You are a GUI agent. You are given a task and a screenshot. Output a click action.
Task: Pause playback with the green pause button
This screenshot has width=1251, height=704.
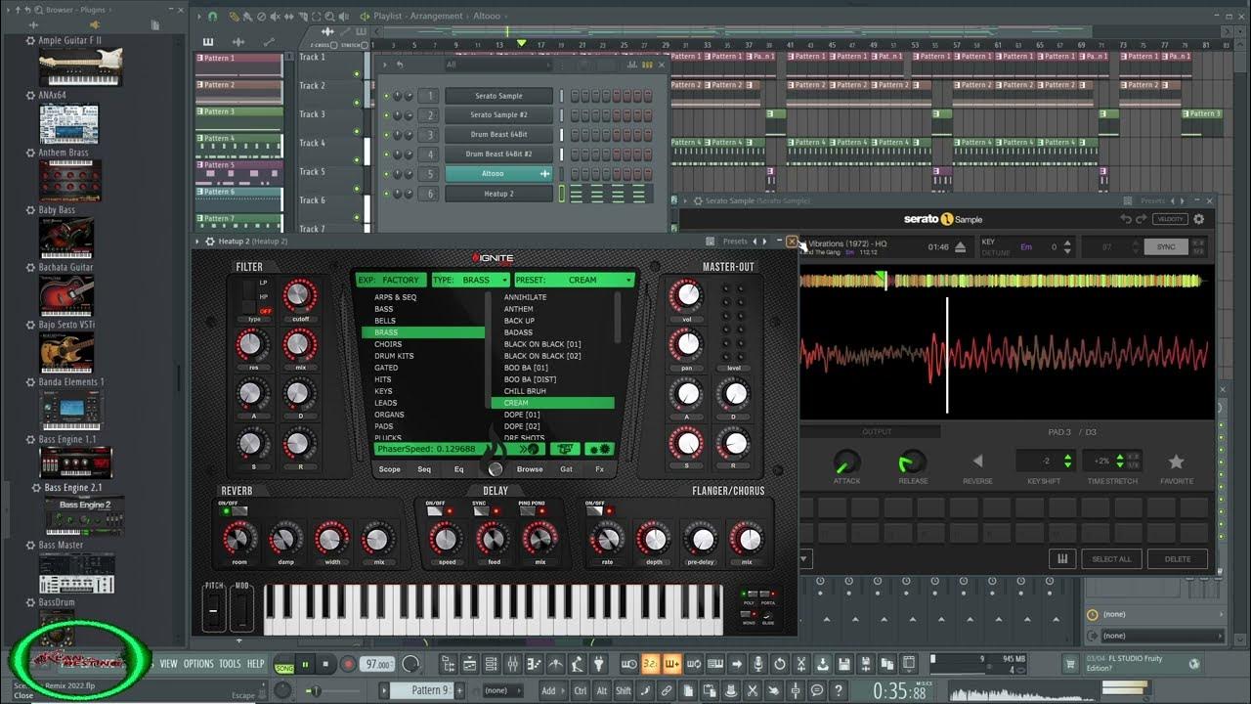click(306, 664)
